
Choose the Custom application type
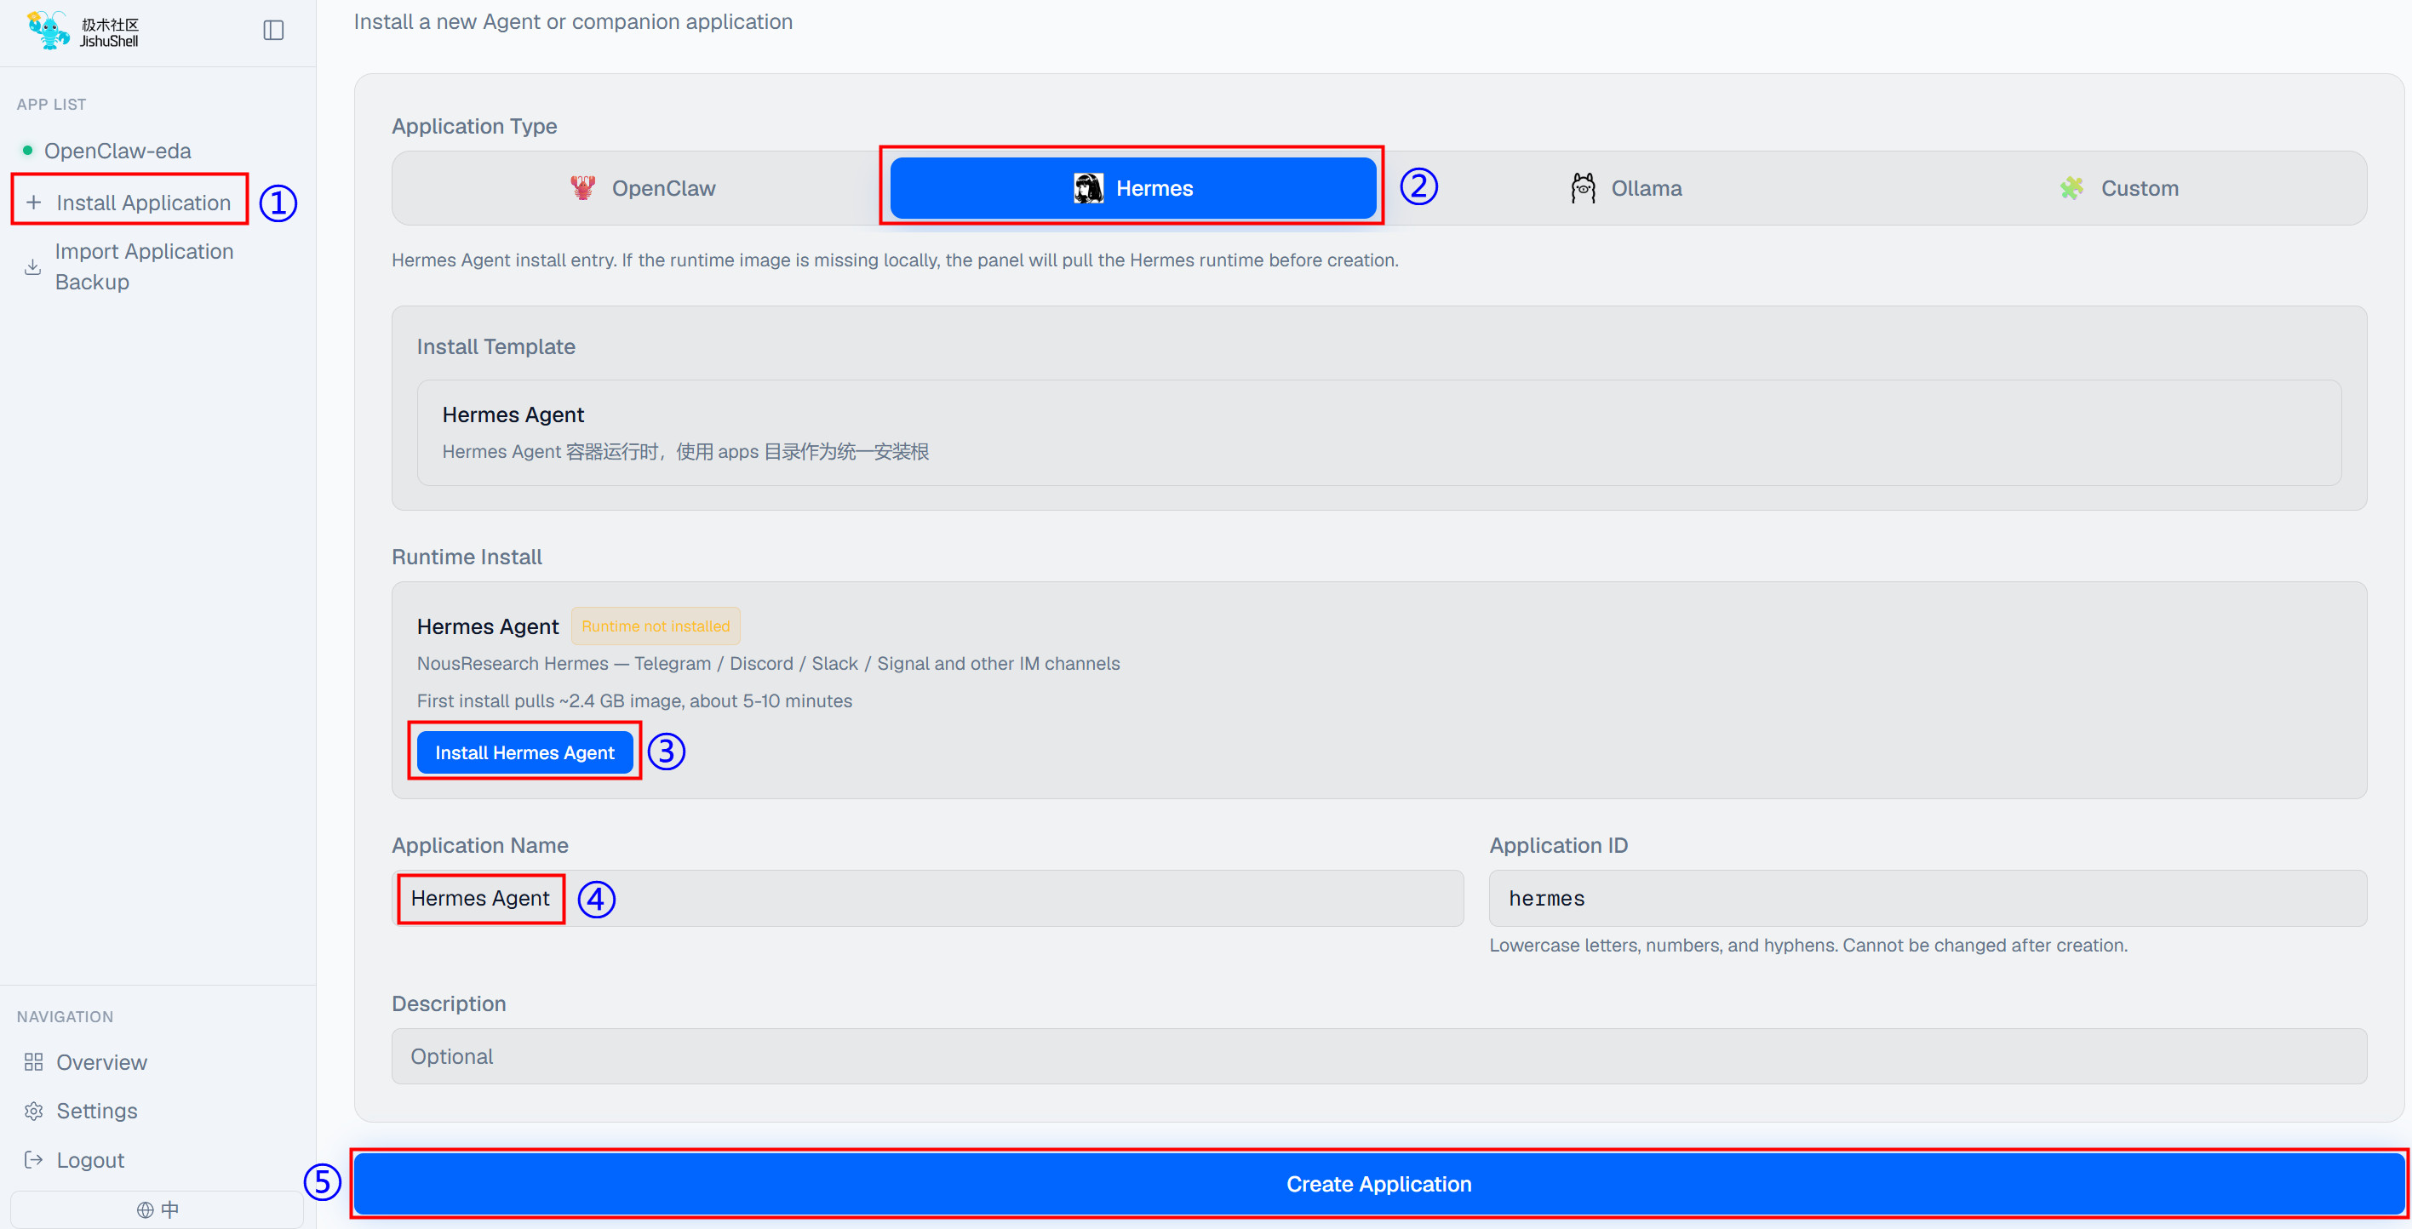point(2118,188)
